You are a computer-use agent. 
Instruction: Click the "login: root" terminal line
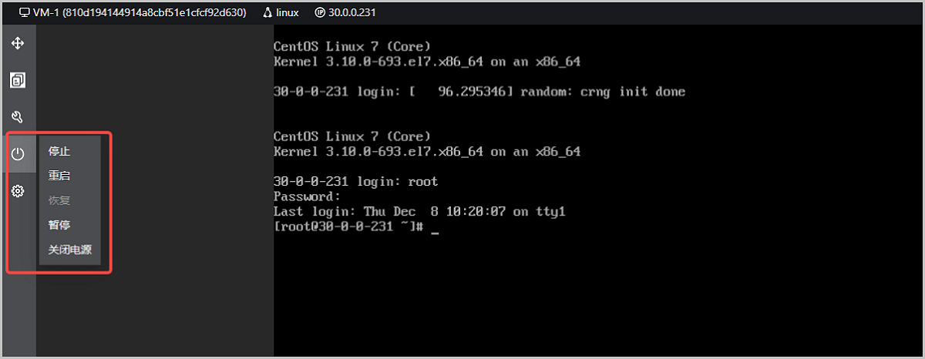point(355,182)
